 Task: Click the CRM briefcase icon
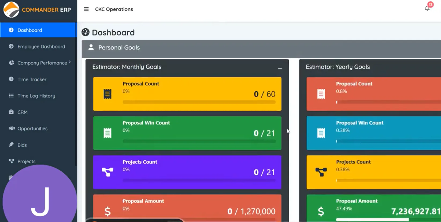tap(11, 112)
